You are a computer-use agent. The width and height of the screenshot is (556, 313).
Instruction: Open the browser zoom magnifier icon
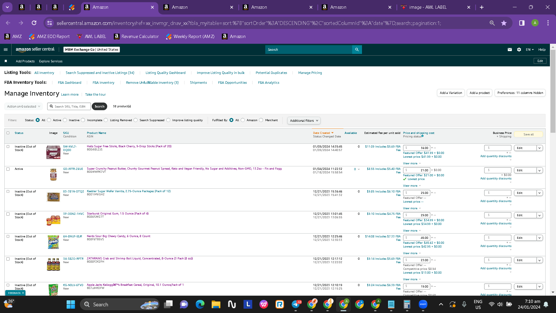pos(492,23)
